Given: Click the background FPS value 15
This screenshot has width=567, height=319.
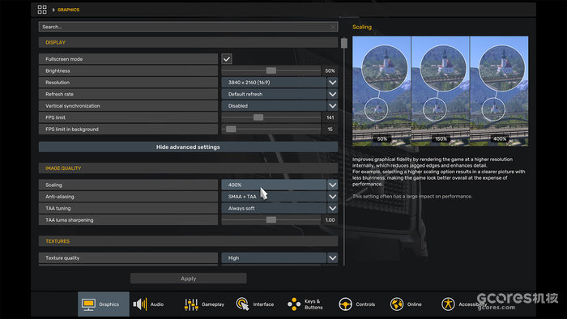Looking at the screenshot, I should tap(330, 129).
